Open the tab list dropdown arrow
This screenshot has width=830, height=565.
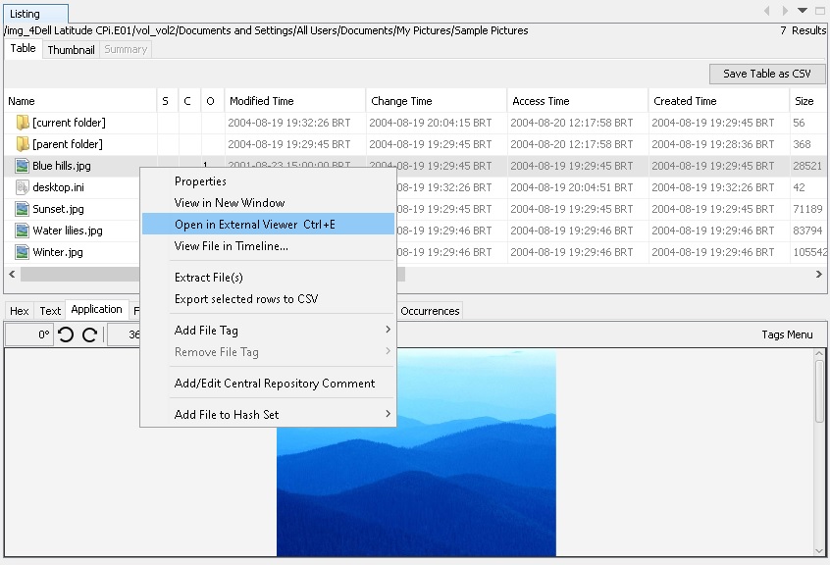coord(803,11)
